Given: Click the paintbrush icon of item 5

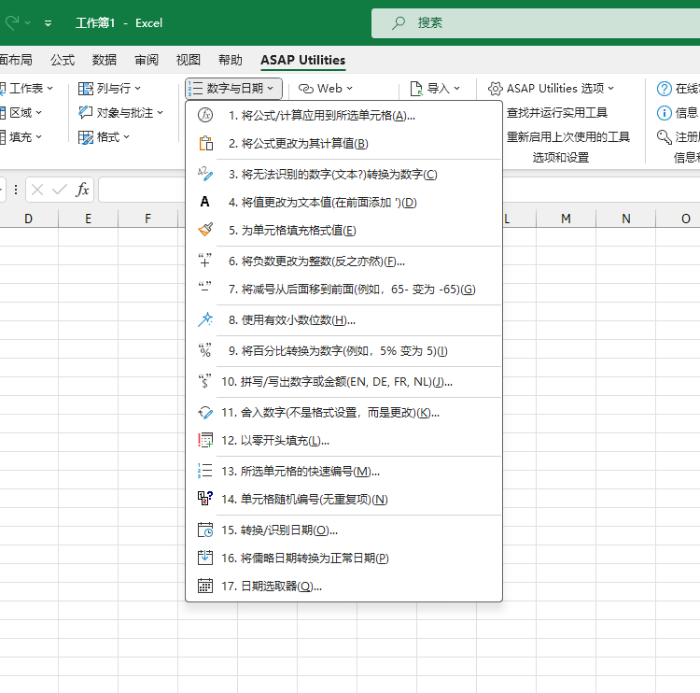Looking at the screenshot, I should (x=205, y=230).
